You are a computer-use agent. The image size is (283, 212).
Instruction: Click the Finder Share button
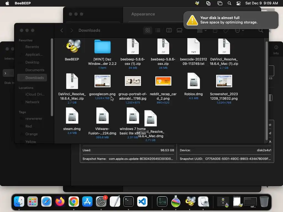pos(215,30)
